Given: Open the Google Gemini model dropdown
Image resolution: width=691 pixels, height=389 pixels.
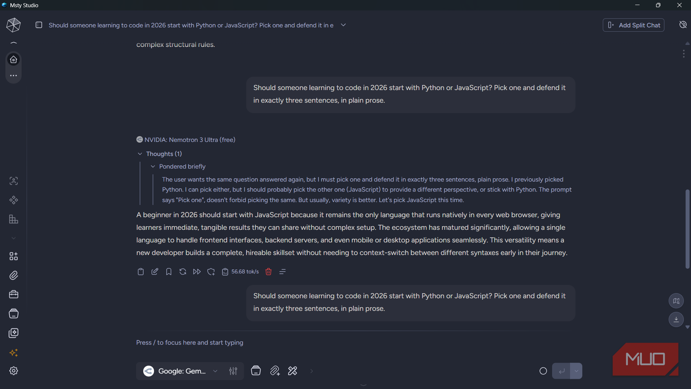Looking at the screenshot, I should pos(181,371).
